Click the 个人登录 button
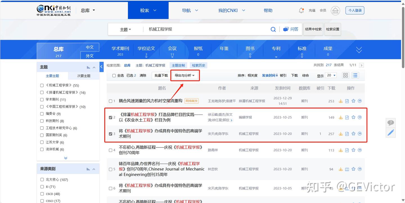 click(355, 10)
